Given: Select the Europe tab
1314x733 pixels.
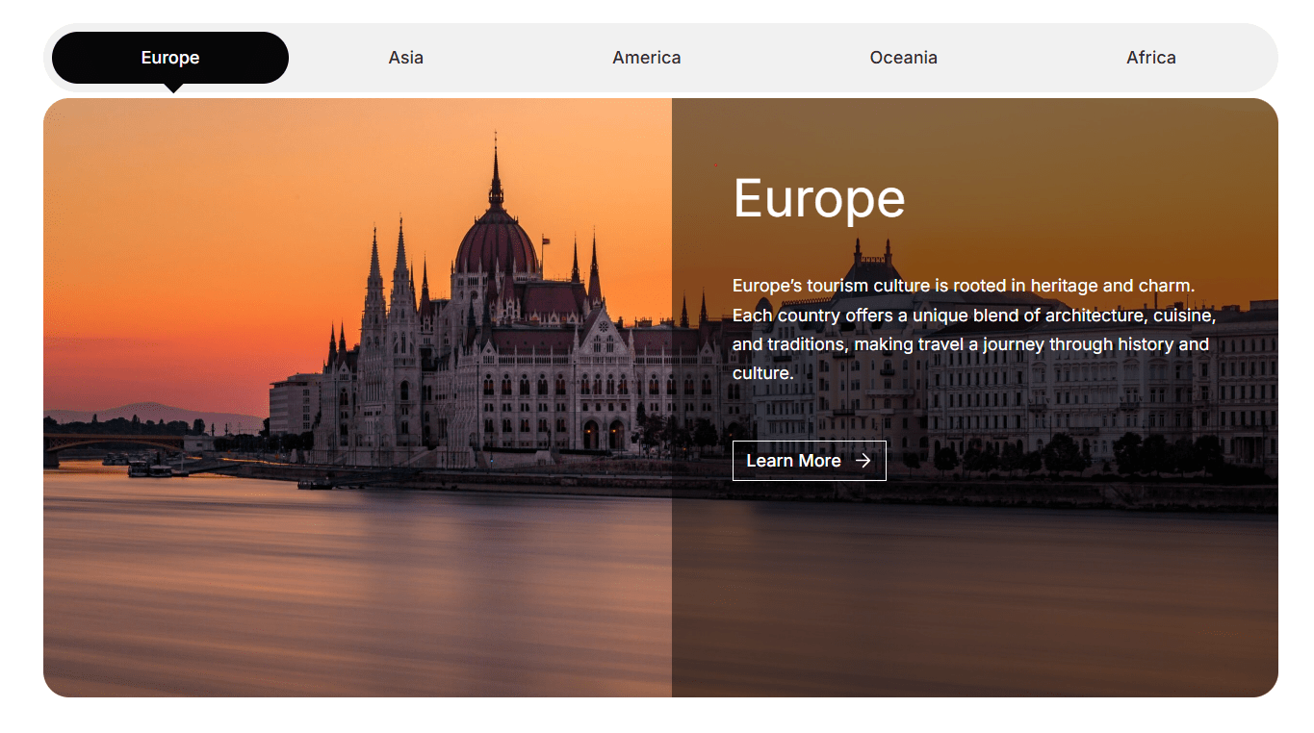Looking at the screenshot, I should pyautogui.click(x=170, y=58).
